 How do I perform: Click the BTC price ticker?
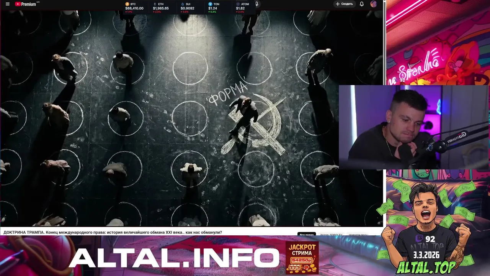tap(134, 7)
